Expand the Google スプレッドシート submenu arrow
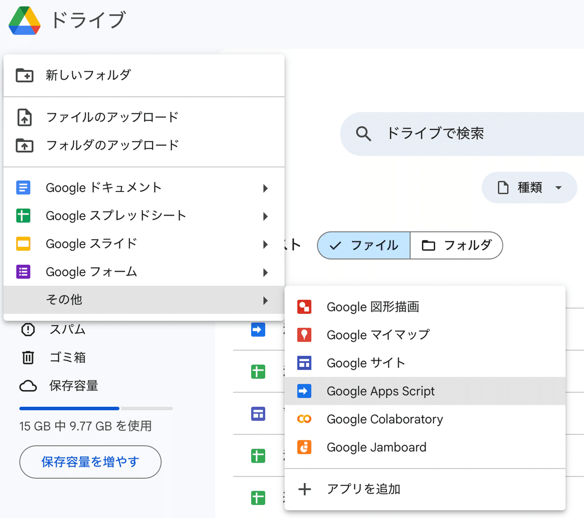This screenshot has height=518, width=584. click(265, 216)
